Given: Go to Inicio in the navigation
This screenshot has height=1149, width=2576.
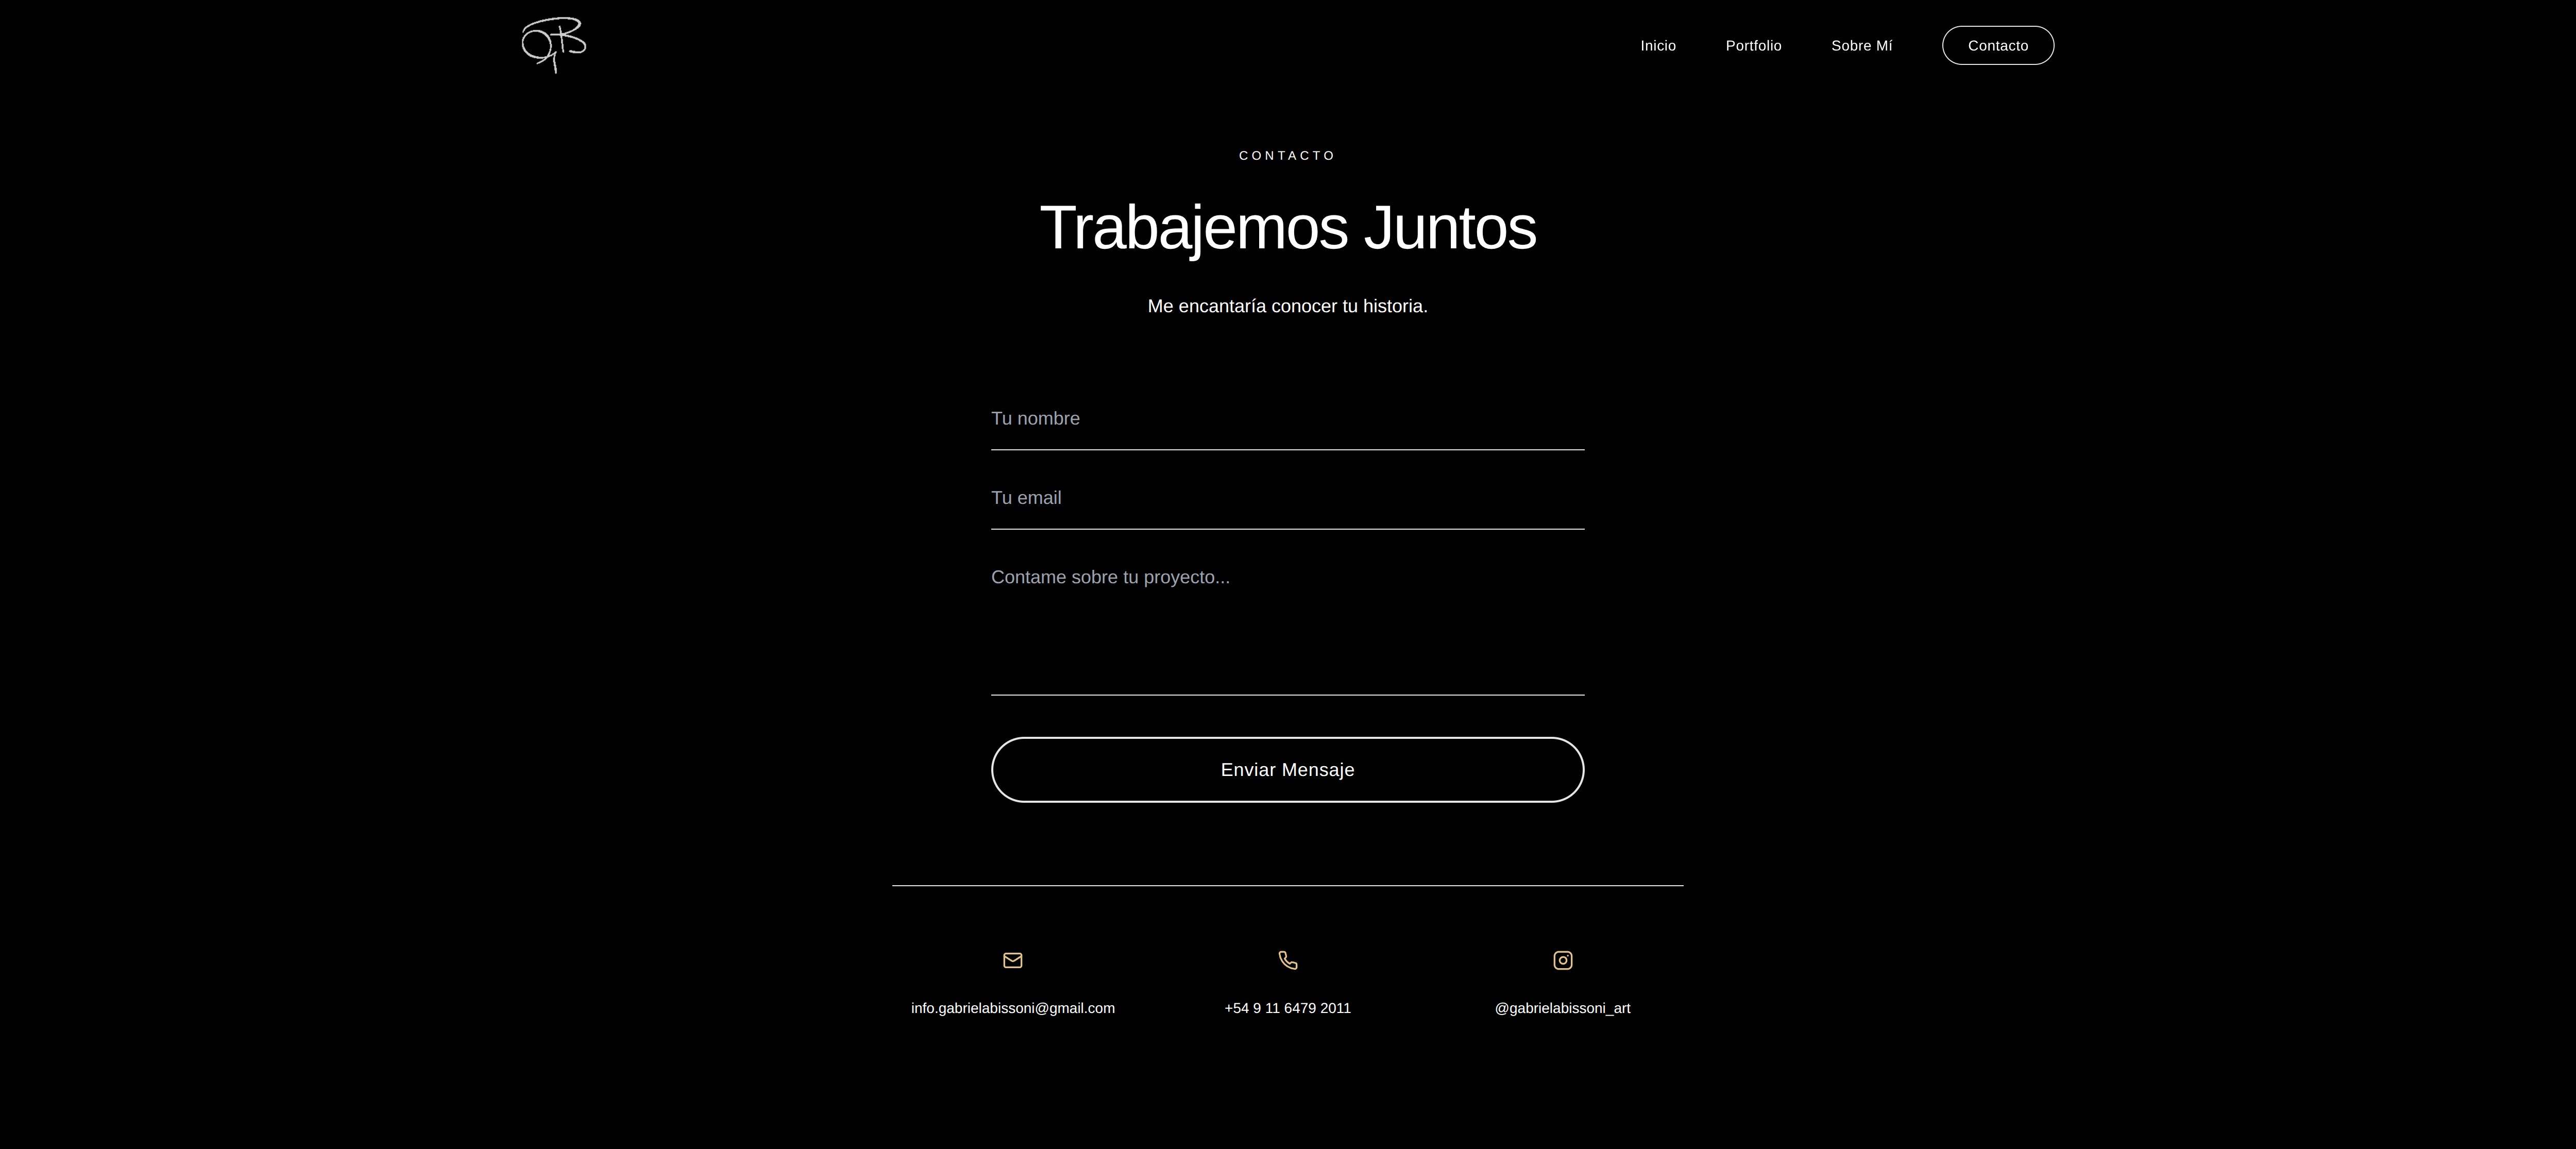Looking at the screenshot, I should pos(1657,46).
